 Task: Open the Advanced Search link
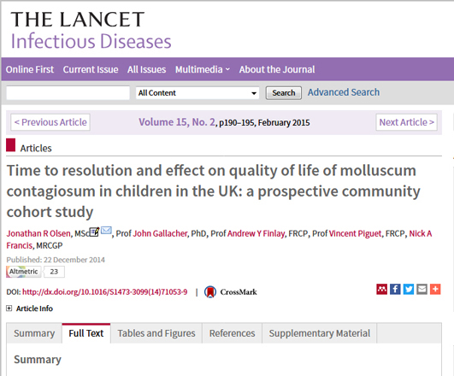(344, 92)
